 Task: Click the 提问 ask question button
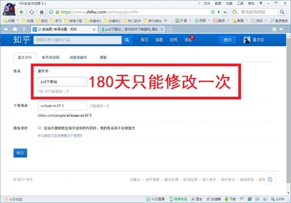227,40
